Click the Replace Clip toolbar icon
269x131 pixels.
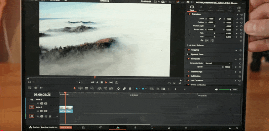111,88
